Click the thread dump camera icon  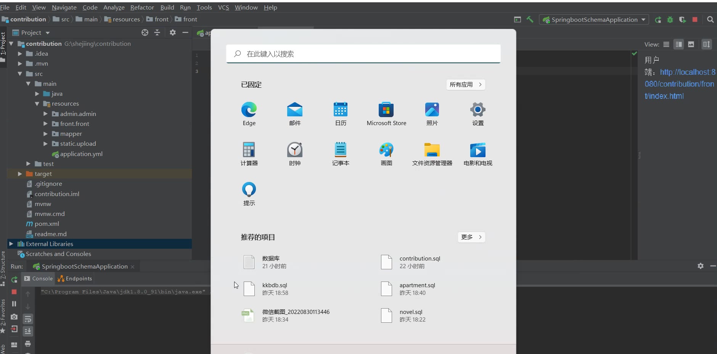tap(14, 317)
